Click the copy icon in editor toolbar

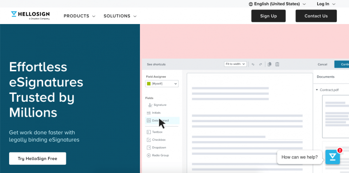point(269,64)
